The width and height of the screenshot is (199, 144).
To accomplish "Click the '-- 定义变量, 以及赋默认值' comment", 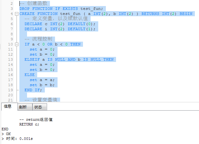I will (x=56, y=18).
